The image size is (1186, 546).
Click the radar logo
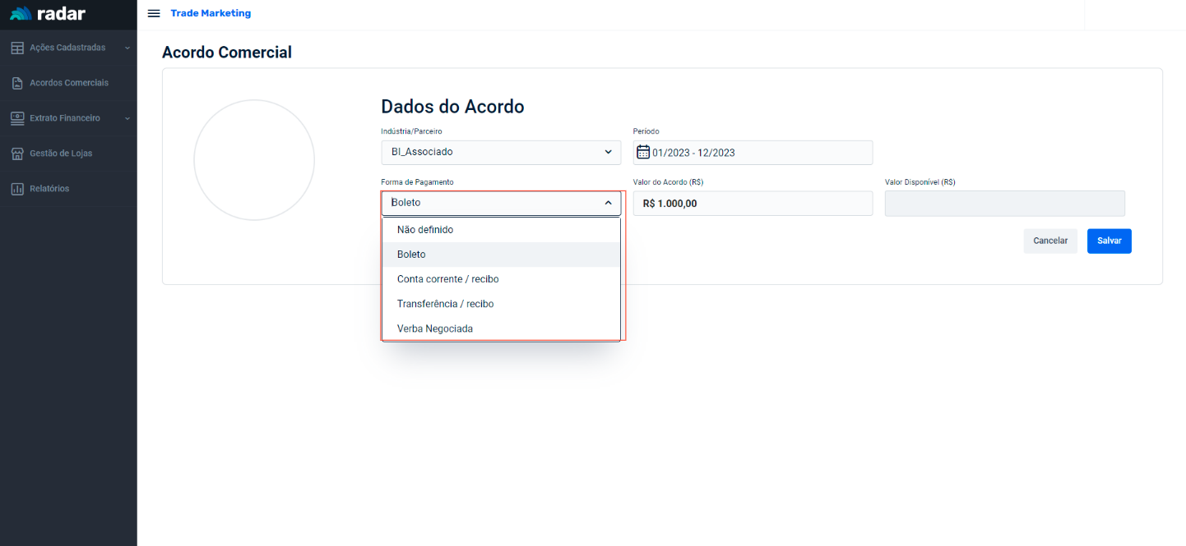(x=48, y=14)
